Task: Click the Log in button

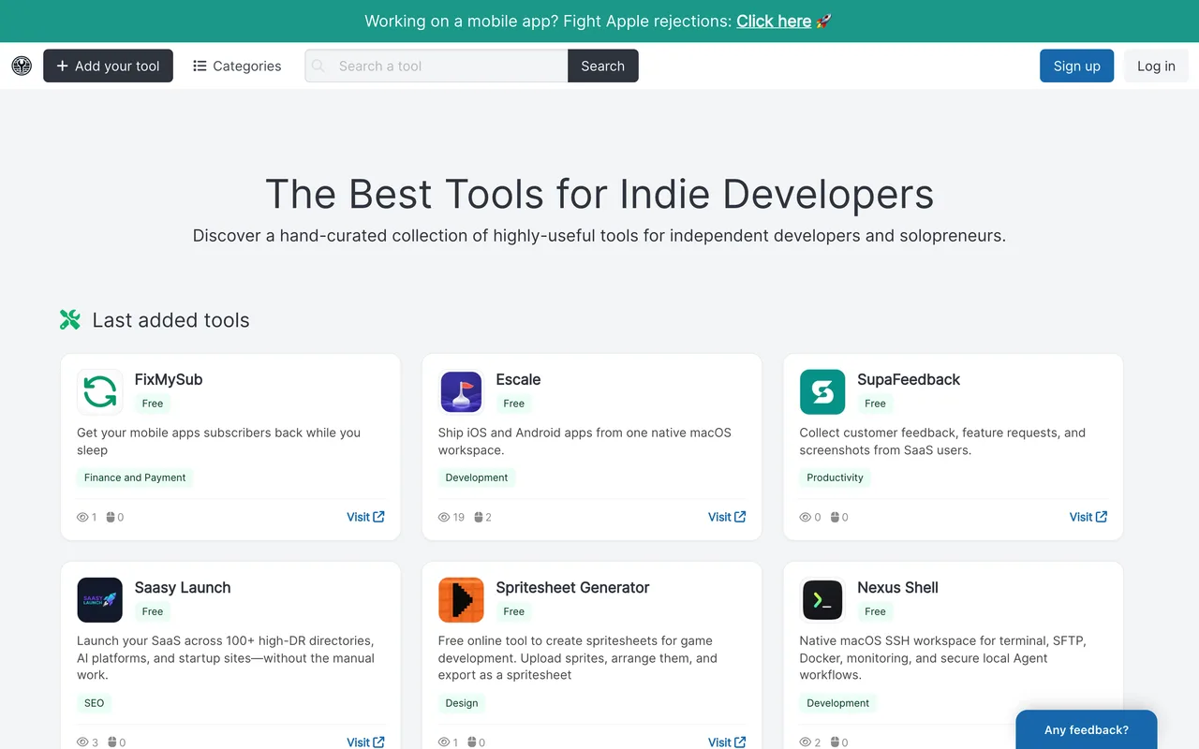Action: click(1156, 66)
